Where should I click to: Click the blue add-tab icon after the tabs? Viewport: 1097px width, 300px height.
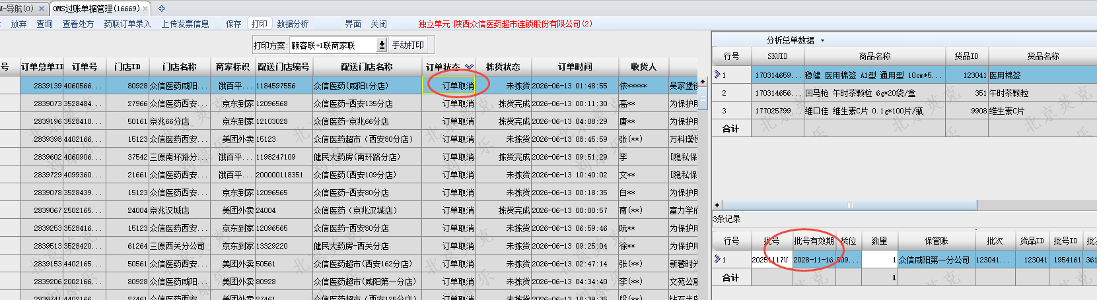[x=162, y=9]
